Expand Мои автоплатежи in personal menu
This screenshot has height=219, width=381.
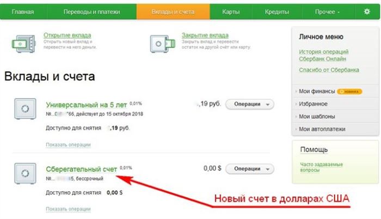pyautogui.click(x=322, y=129)
